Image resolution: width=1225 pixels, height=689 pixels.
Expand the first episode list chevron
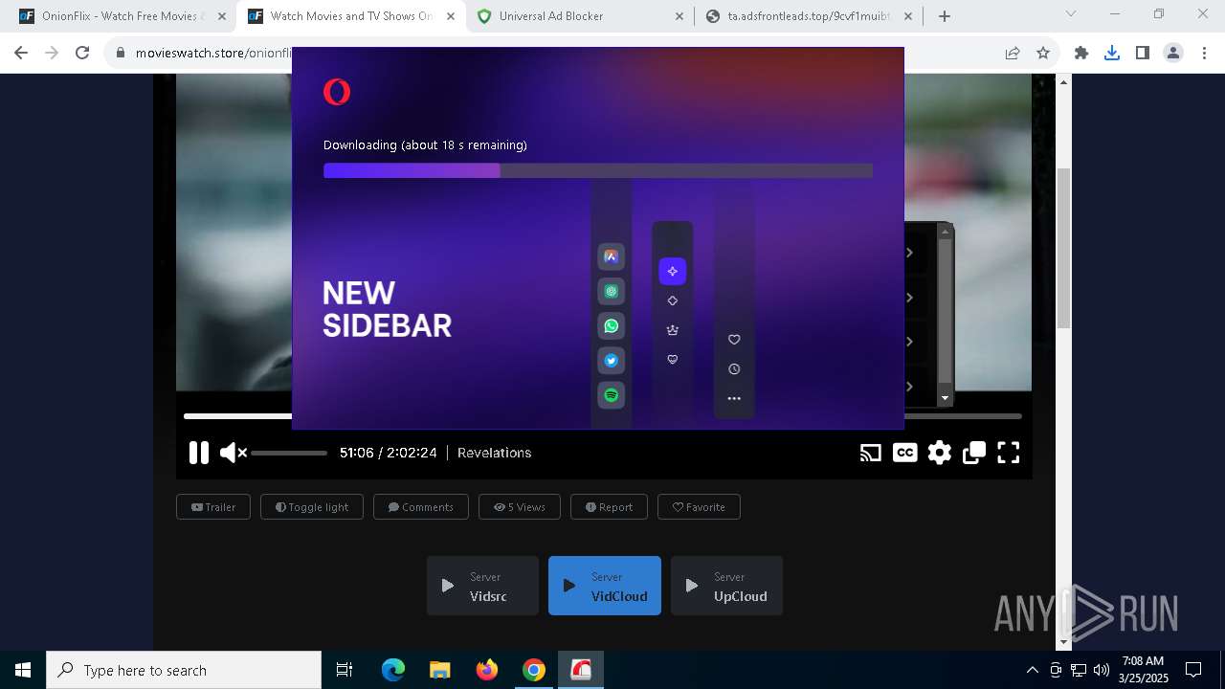pos(910,253)
